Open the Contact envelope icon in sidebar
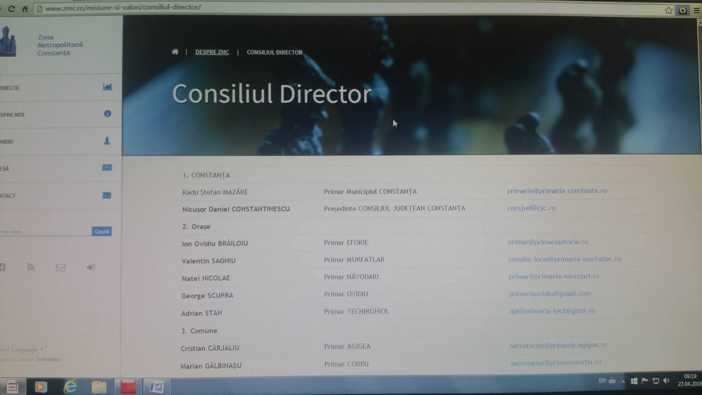Viewport: 702px width, 395px height. (x=107, y=195)
